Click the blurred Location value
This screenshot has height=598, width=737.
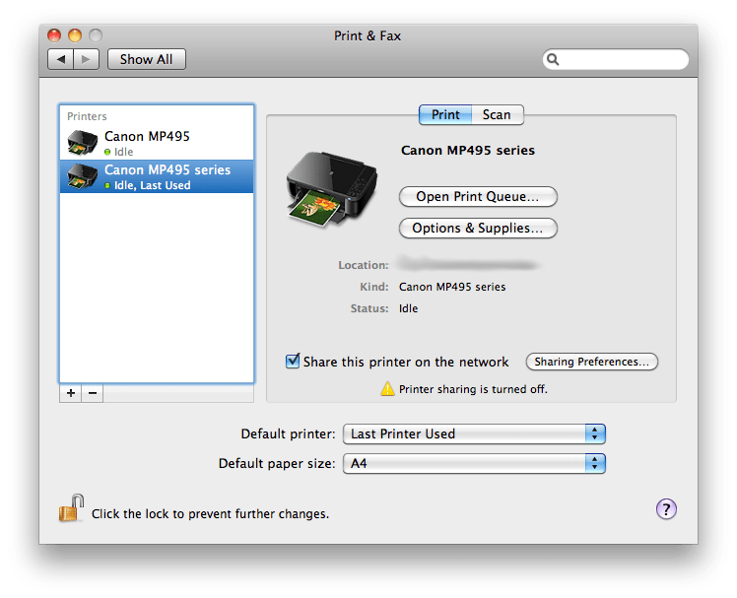(x=468, y=265)
